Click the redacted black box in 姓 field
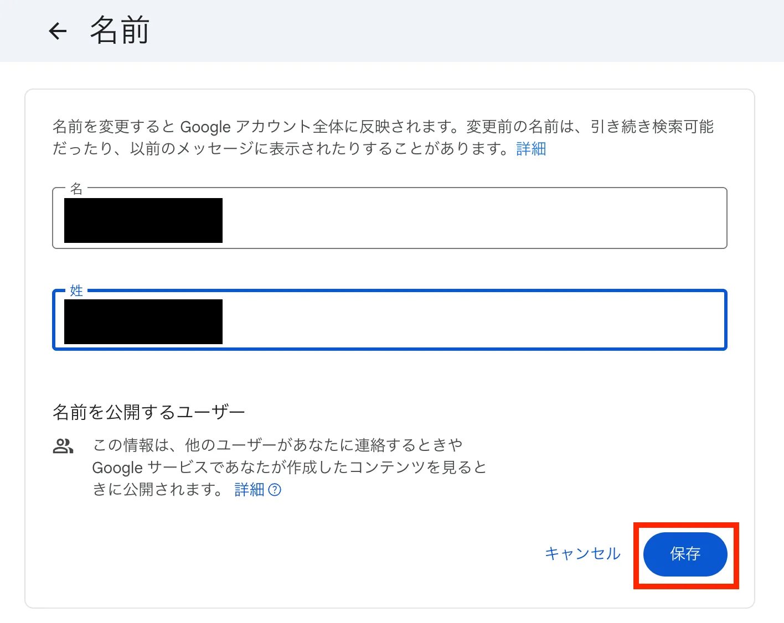 (x=143, y=321)
